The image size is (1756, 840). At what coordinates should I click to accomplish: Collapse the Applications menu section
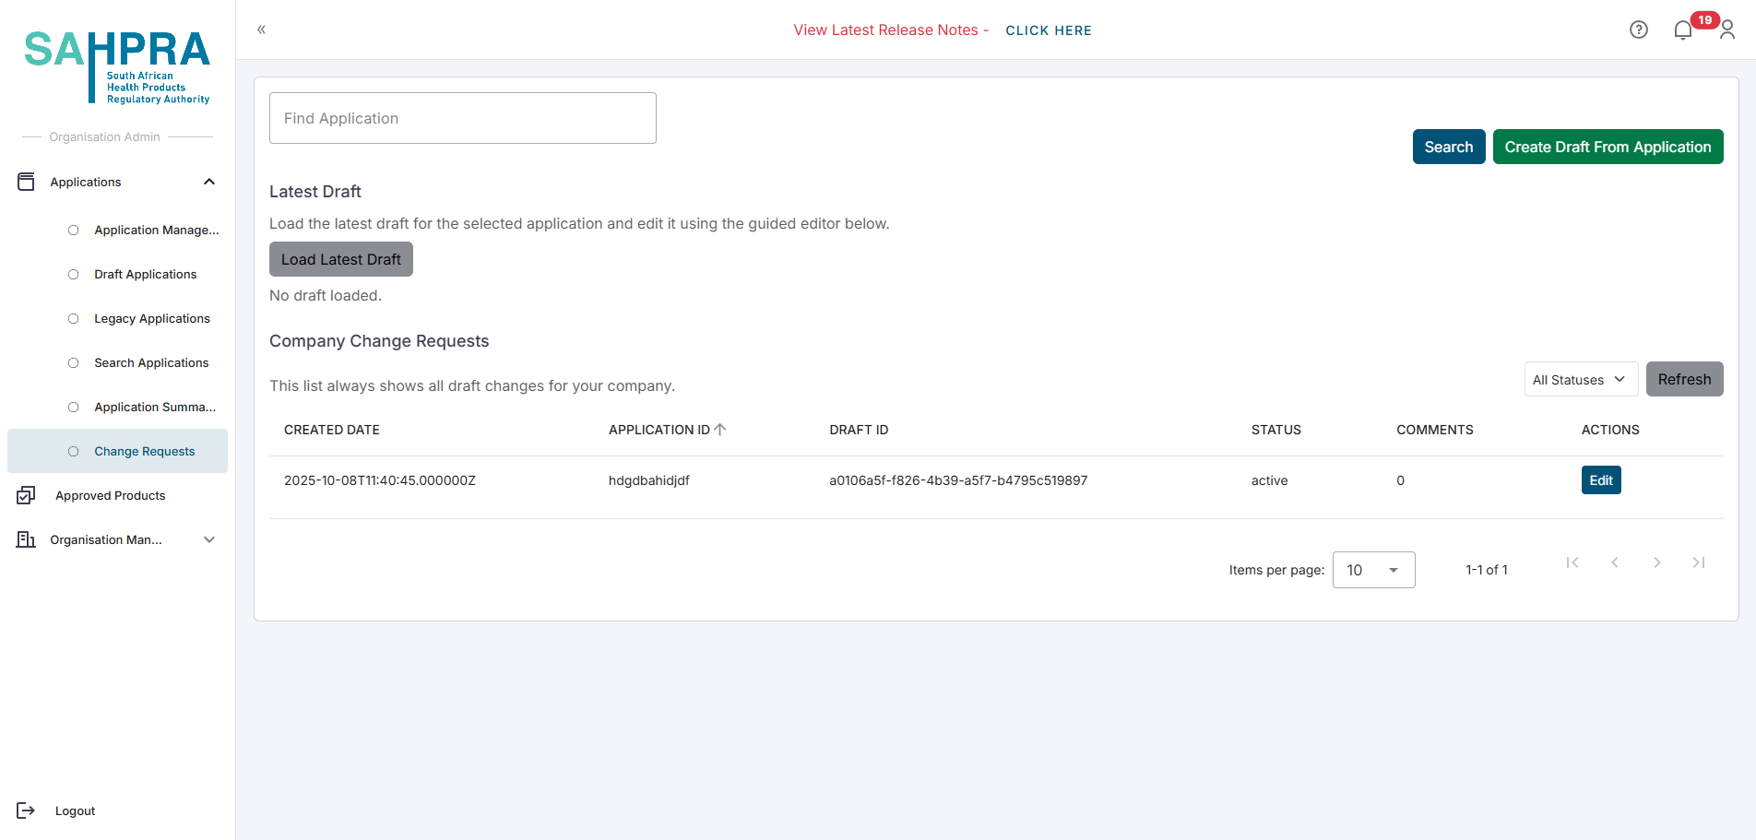(x=209, y=182)
